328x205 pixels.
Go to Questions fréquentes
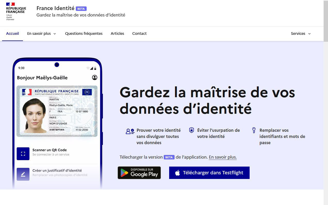click(x=84, y=34)
